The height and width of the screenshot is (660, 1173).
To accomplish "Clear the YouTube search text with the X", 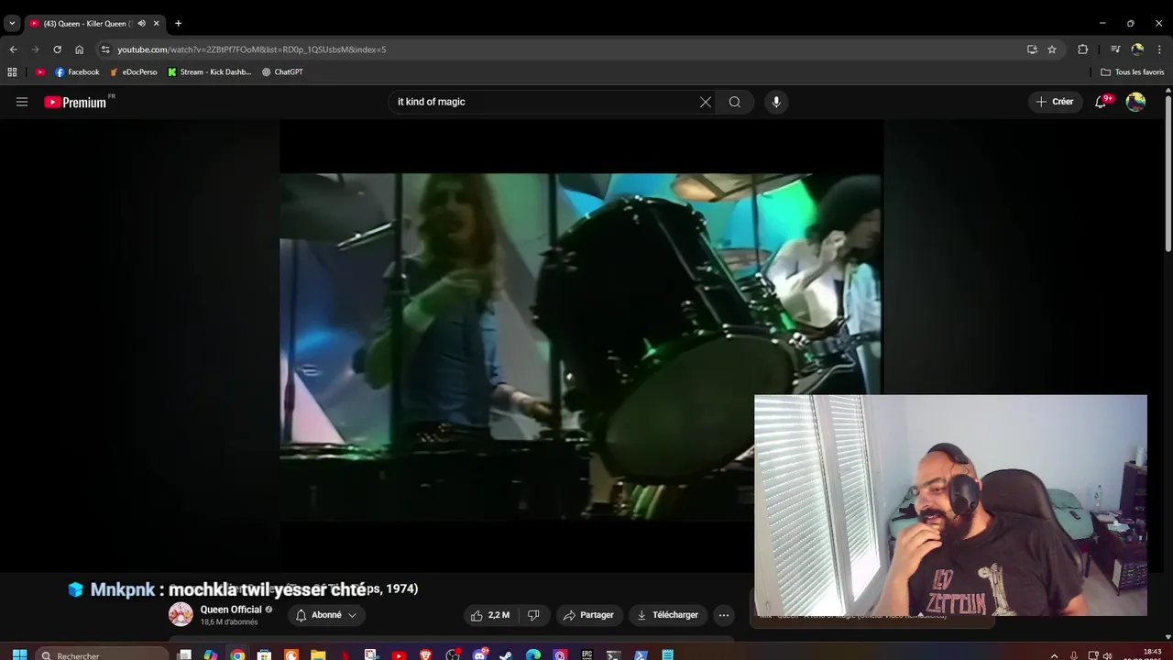I will (x=706, y=102).
